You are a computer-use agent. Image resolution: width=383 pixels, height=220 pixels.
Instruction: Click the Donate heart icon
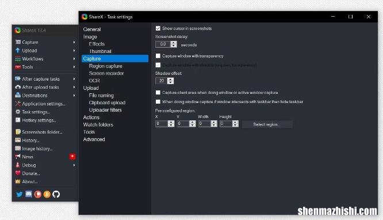18,173
